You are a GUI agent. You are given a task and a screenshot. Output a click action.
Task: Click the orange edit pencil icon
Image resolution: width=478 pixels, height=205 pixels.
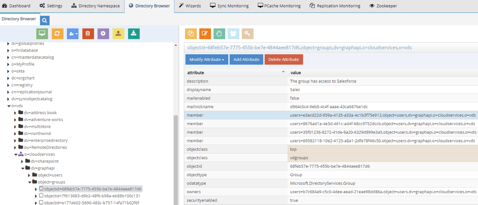[205, 33]
